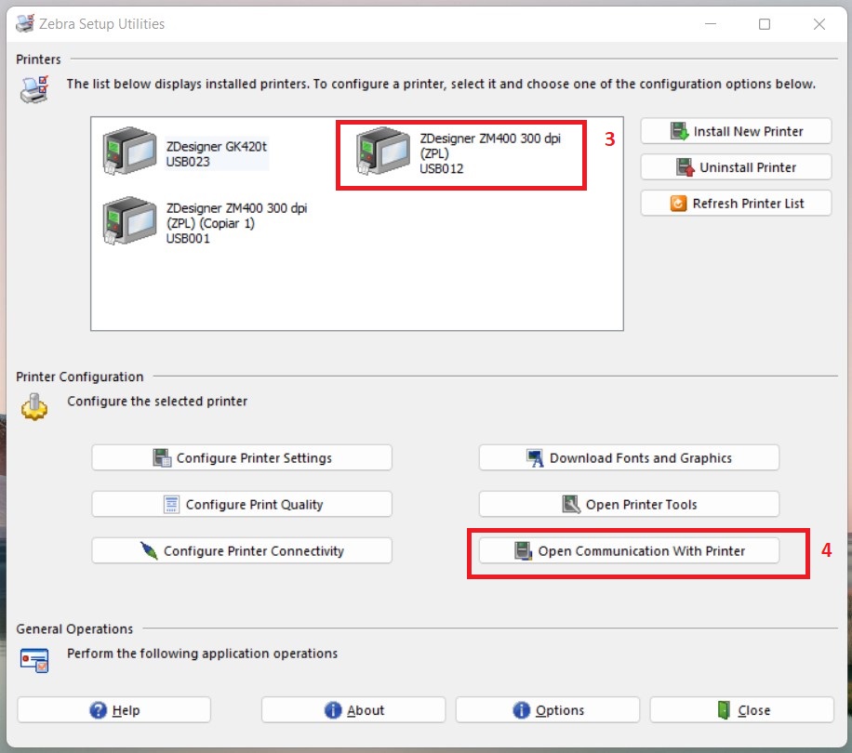Image resolution: width=852 pixels, height=753 pixels.
Task: Click the ZM400 (Copiar 1) USB001 label
Action: [236, 223]
